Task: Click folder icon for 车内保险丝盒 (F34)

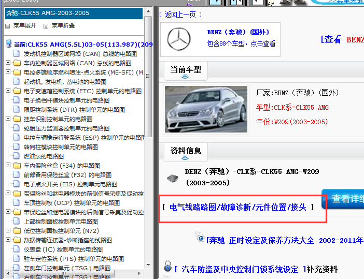Action: click(17, 166)
